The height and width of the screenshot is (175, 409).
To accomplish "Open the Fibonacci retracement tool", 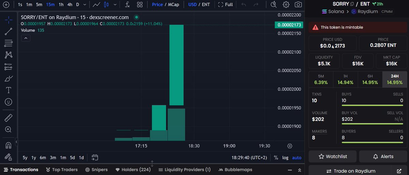I will pyautogui.click(x=9, y=43).
